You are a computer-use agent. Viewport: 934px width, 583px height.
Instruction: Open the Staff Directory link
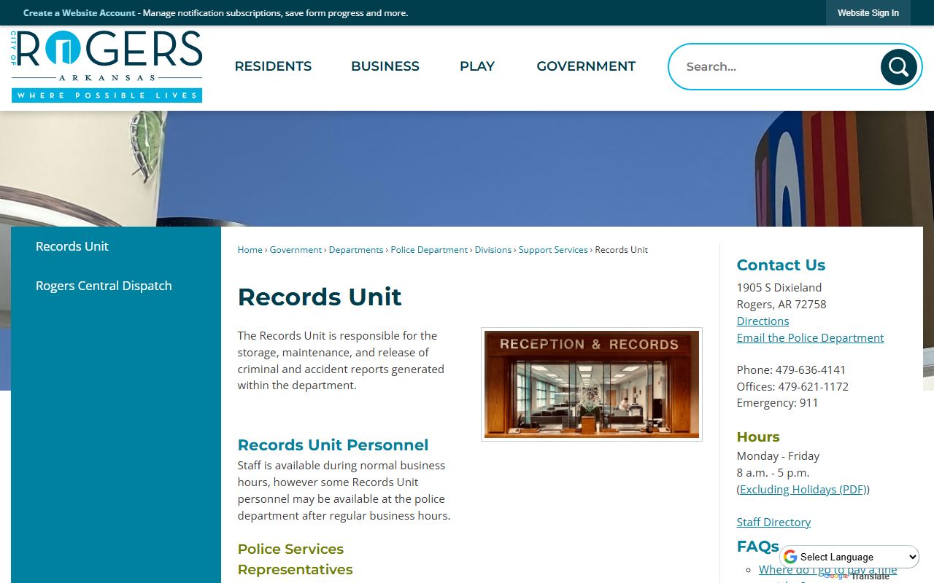click(773, 523)
